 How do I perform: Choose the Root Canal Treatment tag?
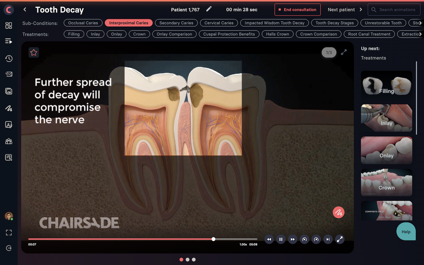click(369, 34)
